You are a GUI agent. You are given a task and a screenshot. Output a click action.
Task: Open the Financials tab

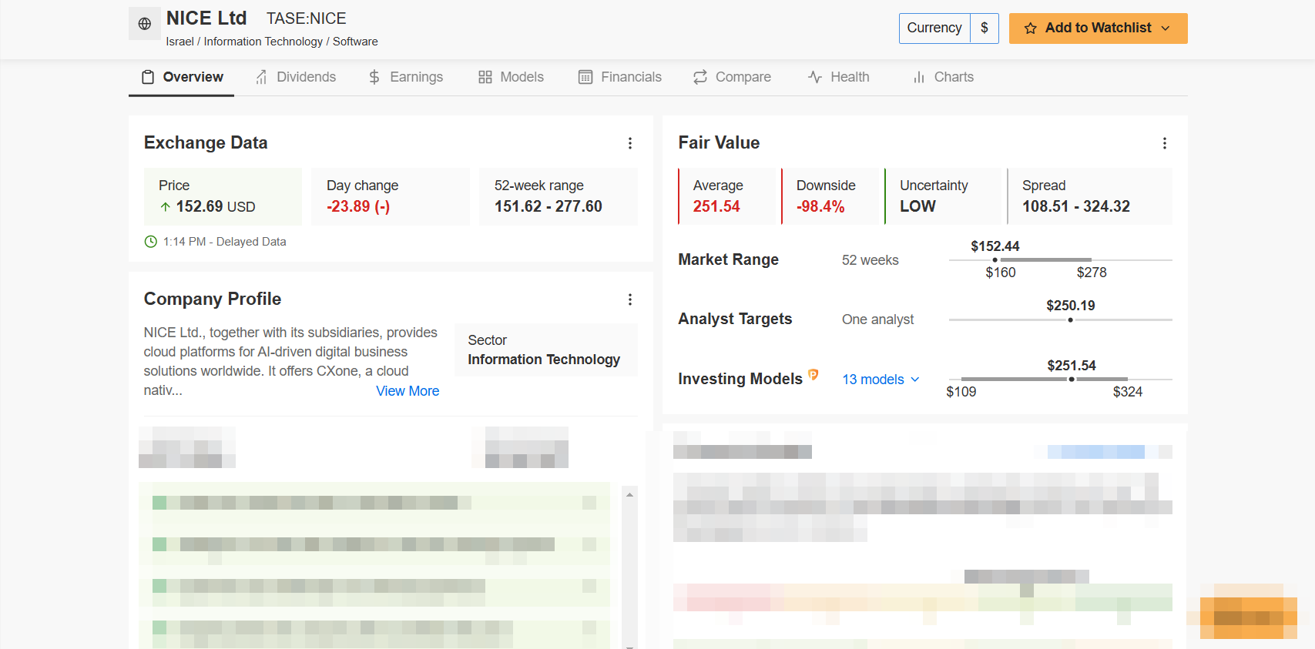pyautogui.click(x=620, y=77)
